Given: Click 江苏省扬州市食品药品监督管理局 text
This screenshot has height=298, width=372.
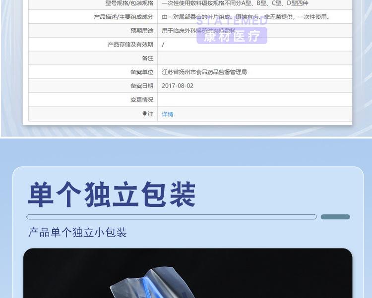Looking at the screenshot, I should (204, 72).
